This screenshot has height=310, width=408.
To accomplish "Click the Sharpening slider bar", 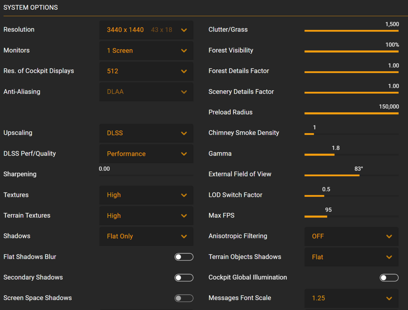I will (146, 175).
